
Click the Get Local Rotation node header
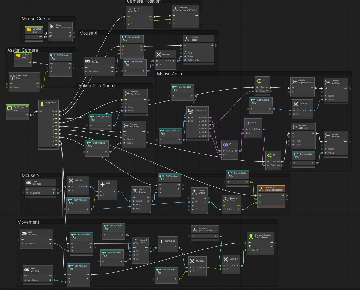click(x=205, y=230)
